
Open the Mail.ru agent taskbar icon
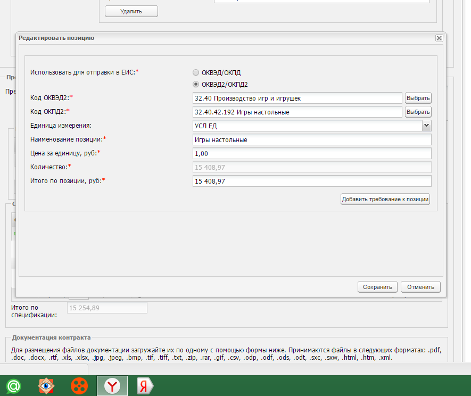coord(13,386)
